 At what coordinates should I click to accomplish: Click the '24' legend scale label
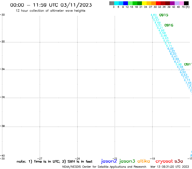[x=146, y=7]
